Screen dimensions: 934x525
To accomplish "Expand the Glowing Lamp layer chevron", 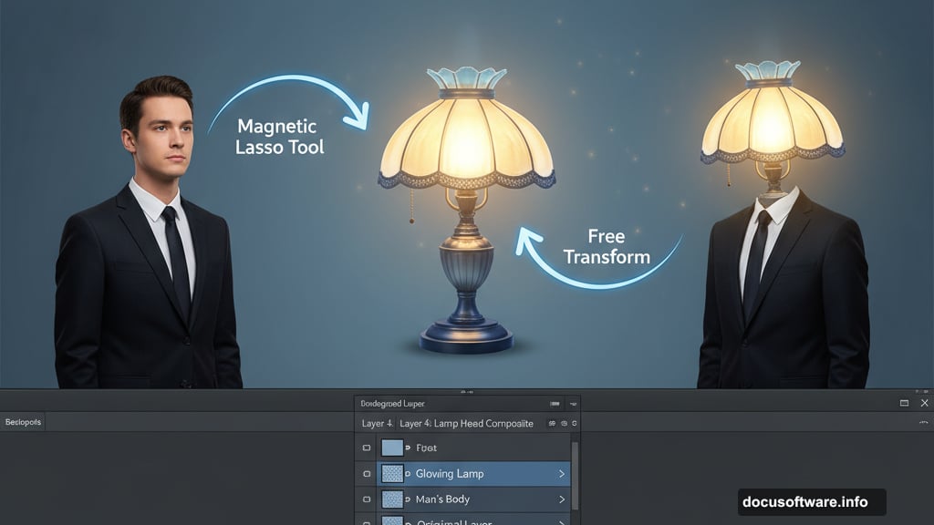I will point(561,474).
